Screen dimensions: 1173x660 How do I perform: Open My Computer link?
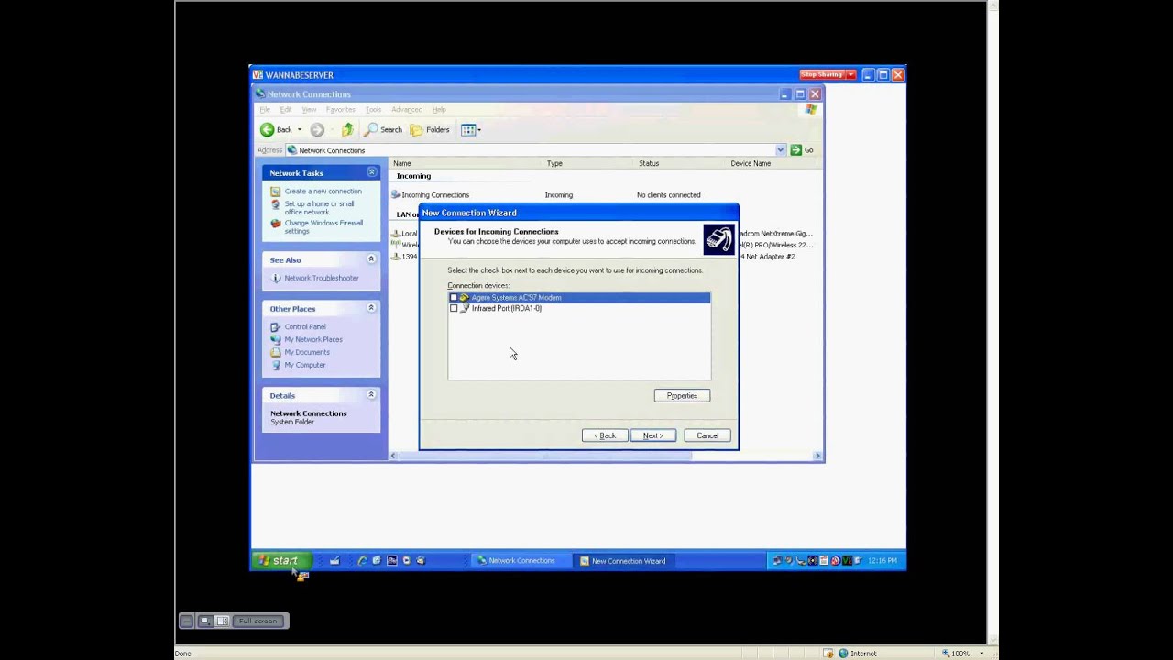pyautogui.click(x=305, y=365)
